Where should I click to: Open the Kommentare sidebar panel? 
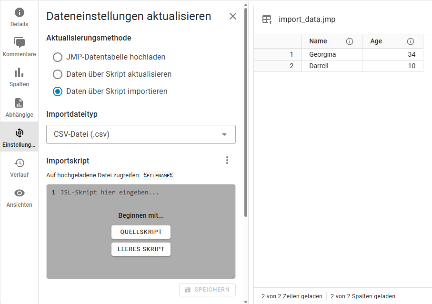pos(19,47)
